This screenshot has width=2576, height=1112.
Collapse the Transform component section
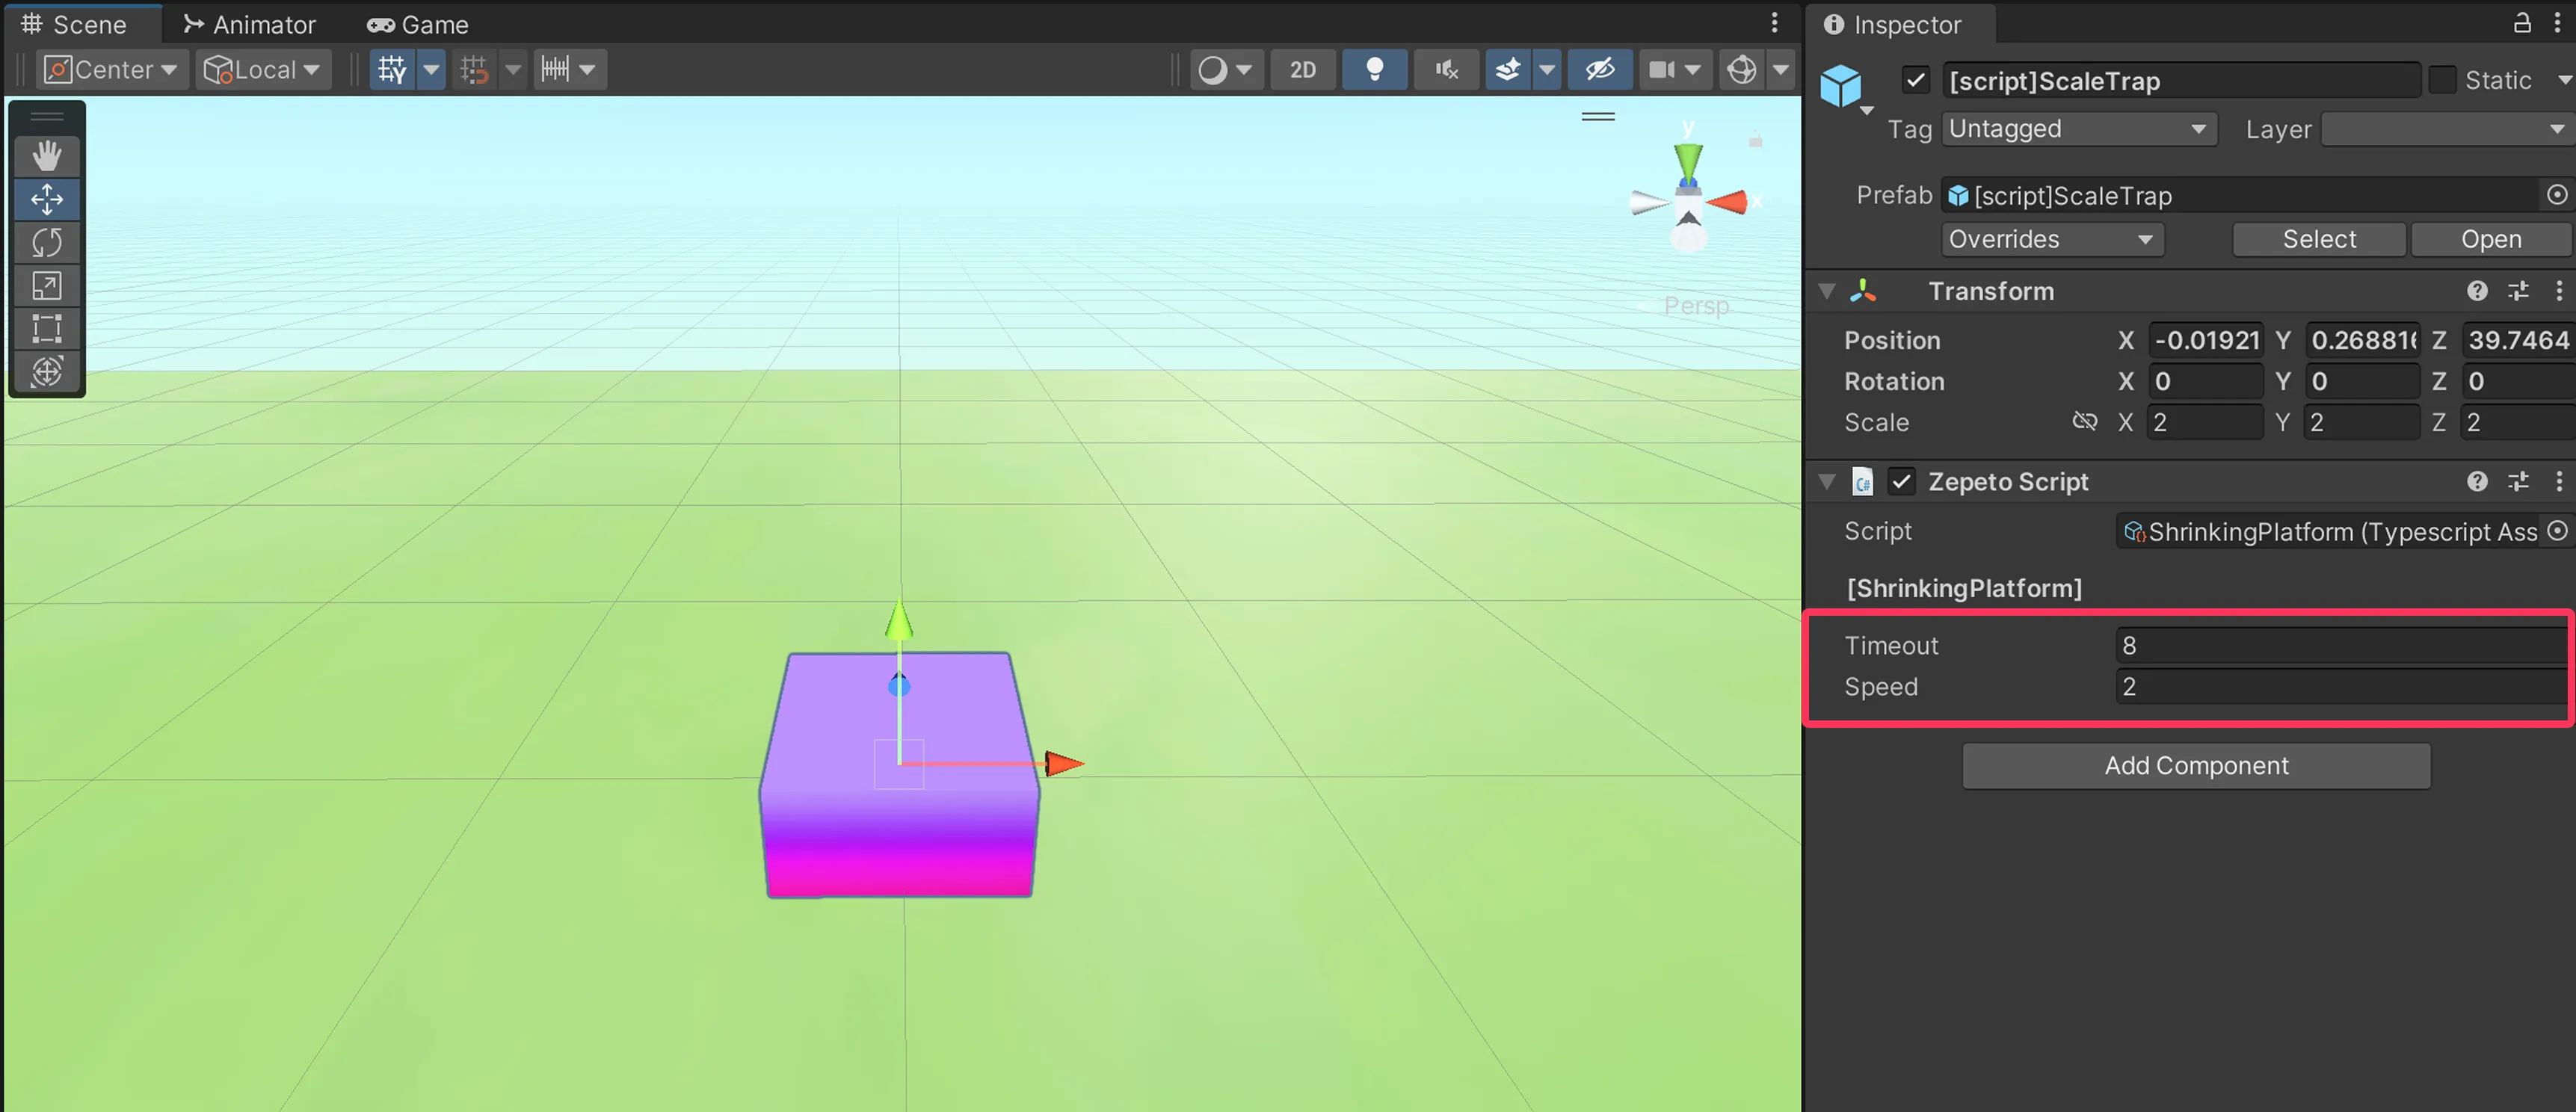click(1827, 291)
